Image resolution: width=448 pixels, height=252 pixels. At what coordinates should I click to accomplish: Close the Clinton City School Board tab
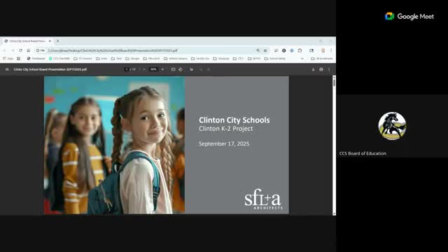50,41
